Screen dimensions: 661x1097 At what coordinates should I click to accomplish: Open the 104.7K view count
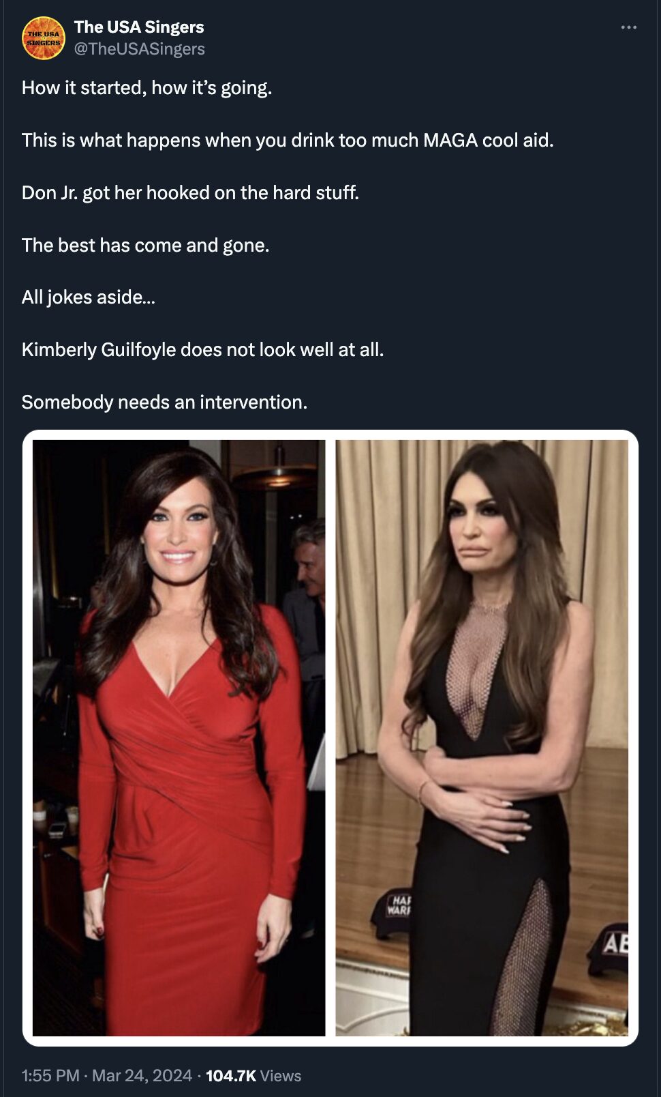(230, 1076)
